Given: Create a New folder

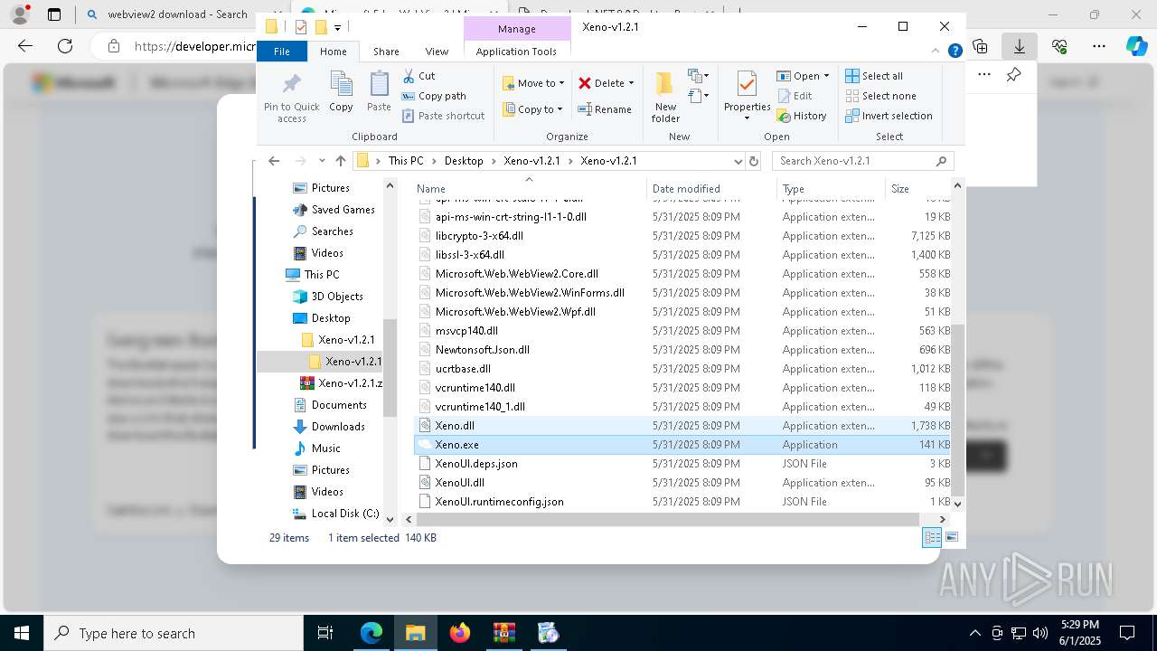Looking at the screenshot, I should [665, 97].
